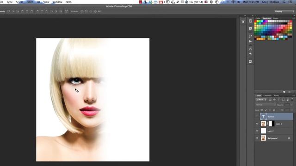Switch to the Paths tab
This screenshot has width=296, height=166.
pos(276,95)
